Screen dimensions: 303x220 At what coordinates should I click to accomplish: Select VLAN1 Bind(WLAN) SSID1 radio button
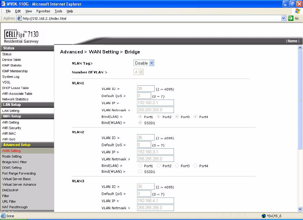tap(140, 123)
